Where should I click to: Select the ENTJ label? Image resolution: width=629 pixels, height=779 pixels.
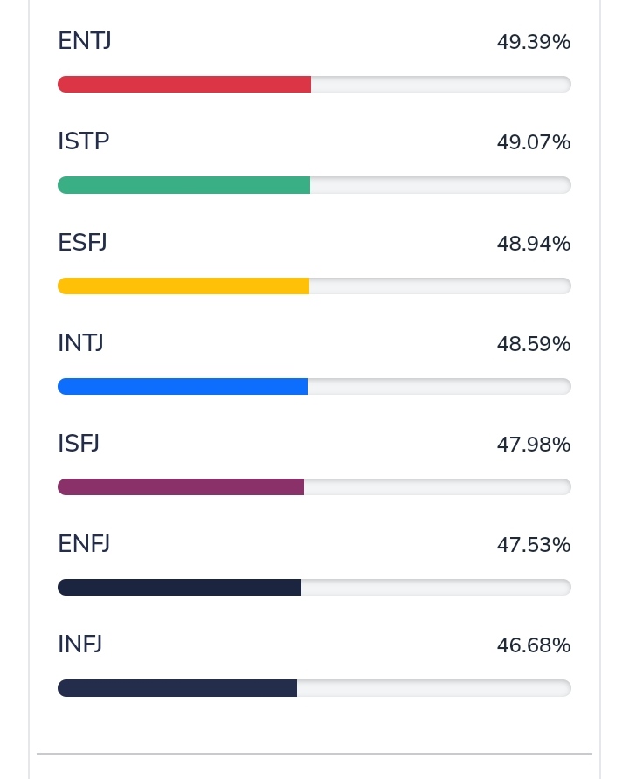coord(85,41)
